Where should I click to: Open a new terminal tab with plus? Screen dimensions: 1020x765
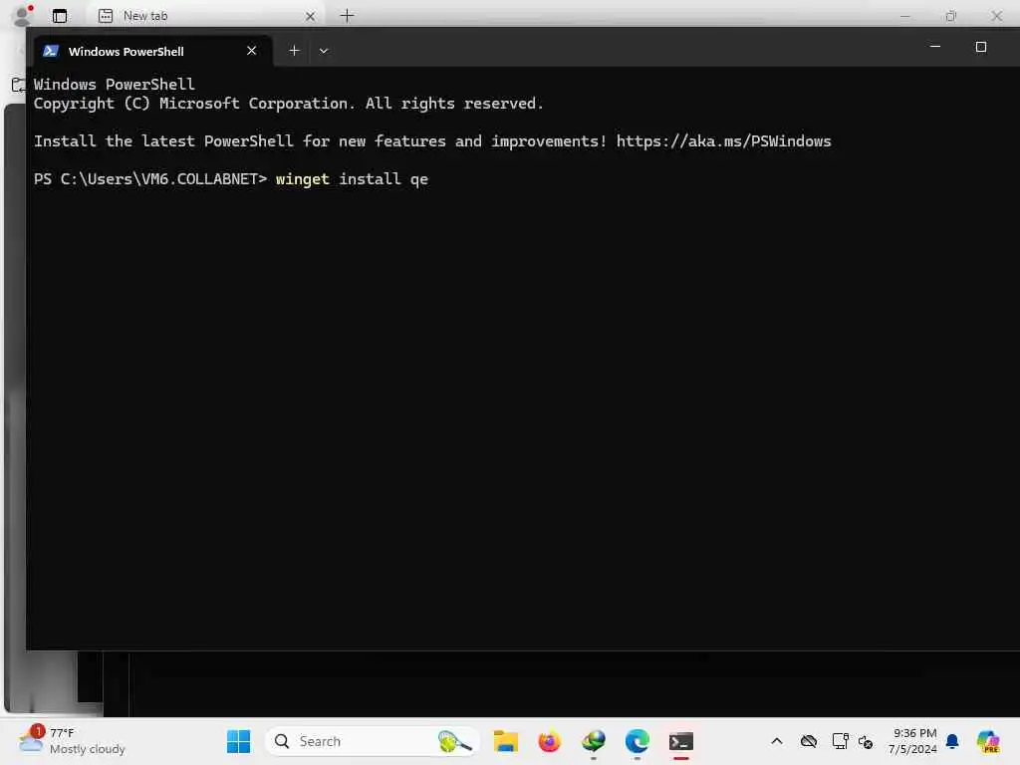point(294,51)
